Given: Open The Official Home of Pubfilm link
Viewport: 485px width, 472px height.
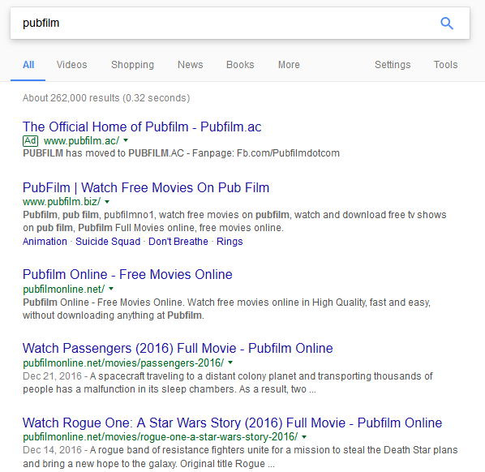Looking at the screenshot, I should click(x=142, y=127).
